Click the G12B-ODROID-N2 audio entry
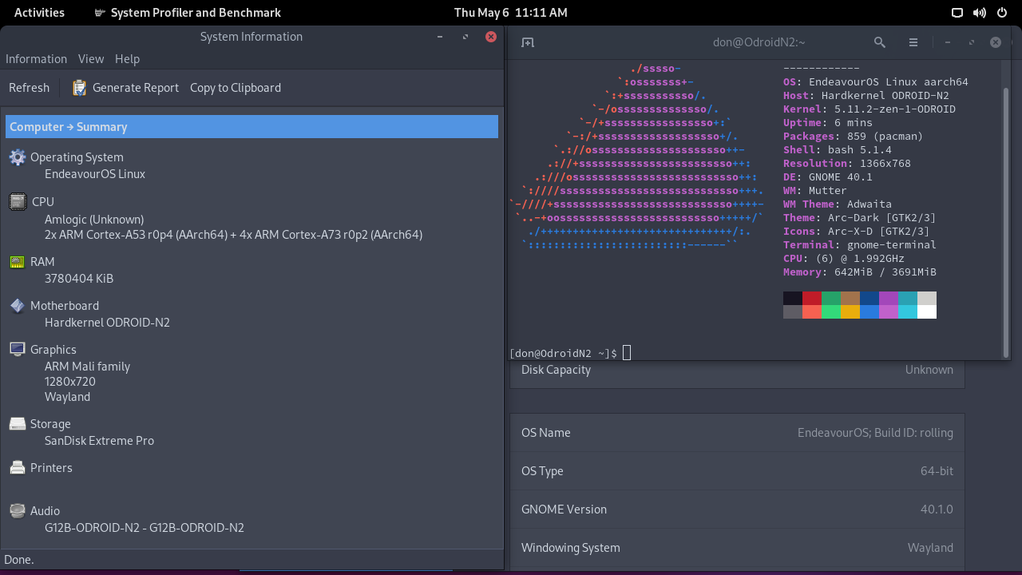Viewport: 1022px width, 575px height. coord(145,528)
